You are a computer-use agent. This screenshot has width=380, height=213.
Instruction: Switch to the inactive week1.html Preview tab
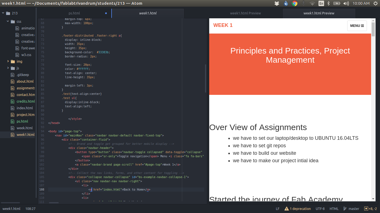tap(245, 13)
